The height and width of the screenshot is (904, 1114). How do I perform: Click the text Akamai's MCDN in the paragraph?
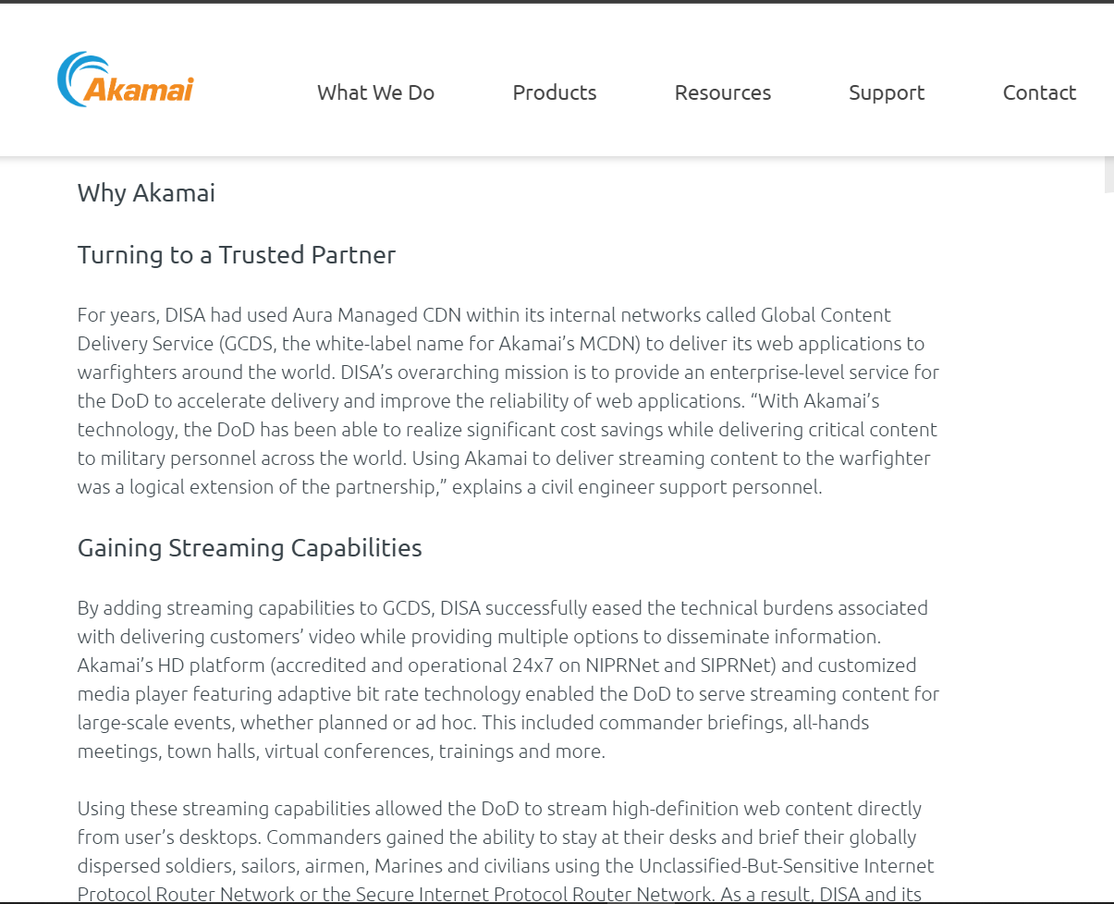tap(569, 344)
